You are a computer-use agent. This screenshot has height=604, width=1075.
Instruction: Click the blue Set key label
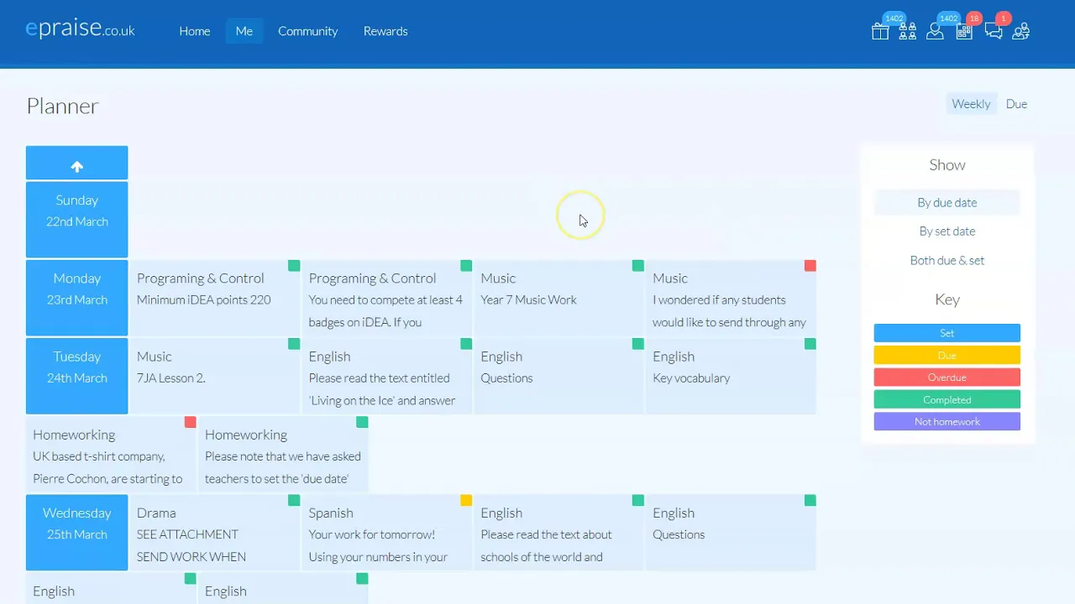(x=947, y=333)
